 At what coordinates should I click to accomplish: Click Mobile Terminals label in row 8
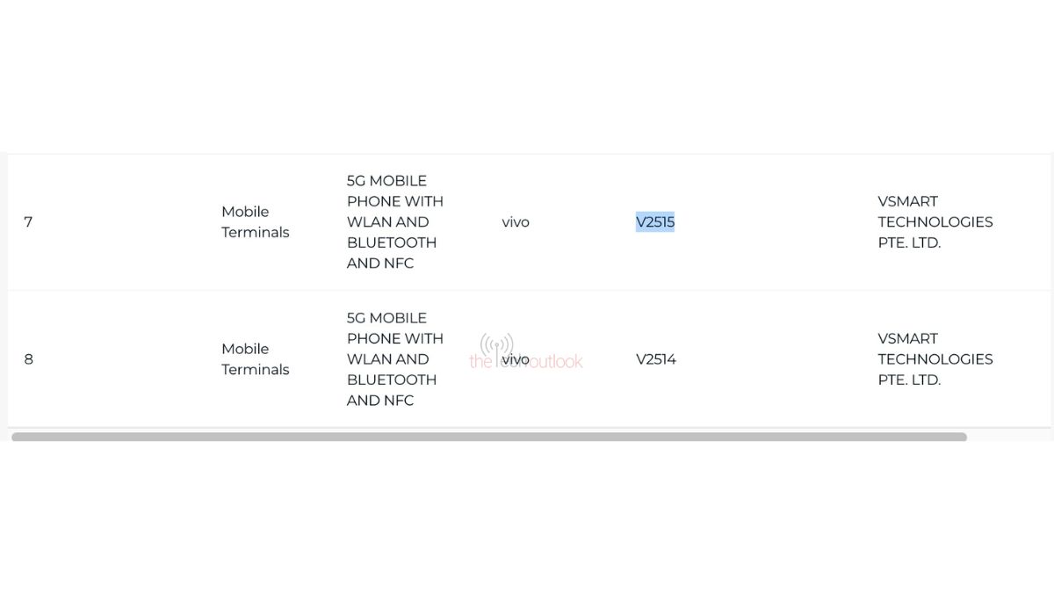pos(255,359)
